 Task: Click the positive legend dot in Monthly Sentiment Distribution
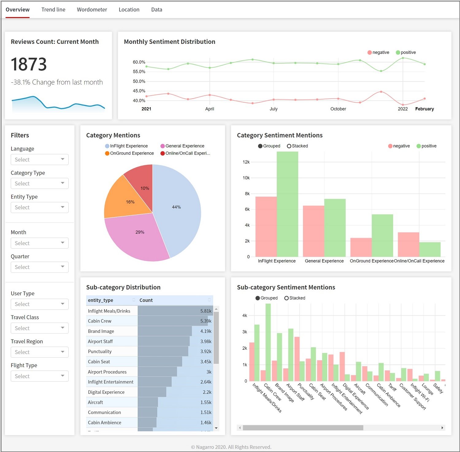pyautogui.click(x=398, y=52)
